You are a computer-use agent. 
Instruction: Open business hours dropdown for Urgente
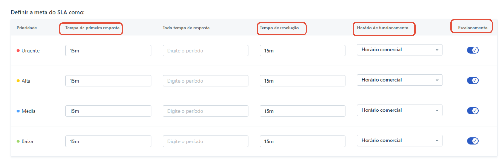point(399,50)
